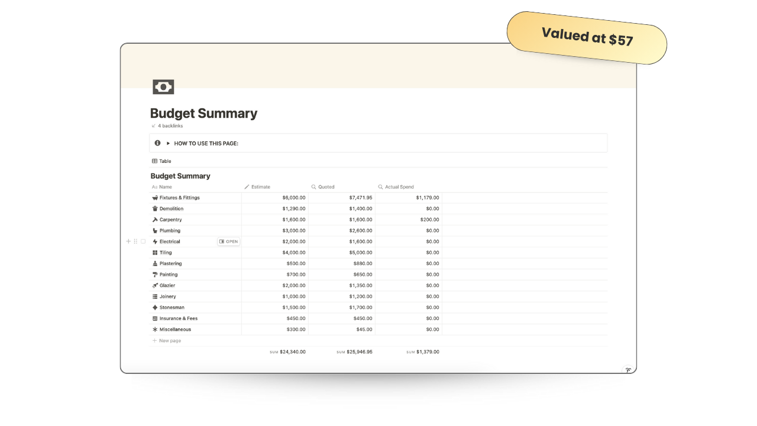Open the Electrical row with the OPEN button

click(228, 241)
